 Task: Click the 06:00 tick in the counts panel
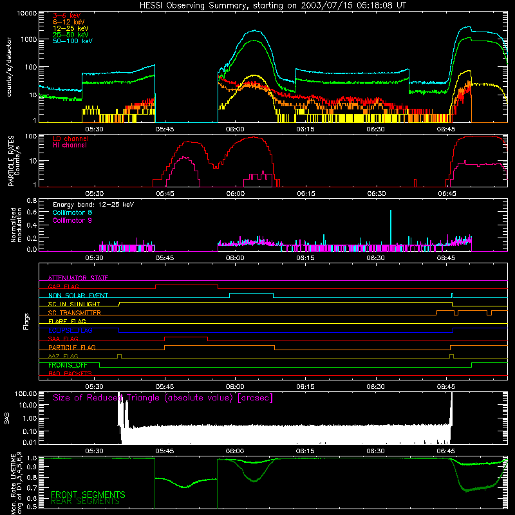[235, 129]
